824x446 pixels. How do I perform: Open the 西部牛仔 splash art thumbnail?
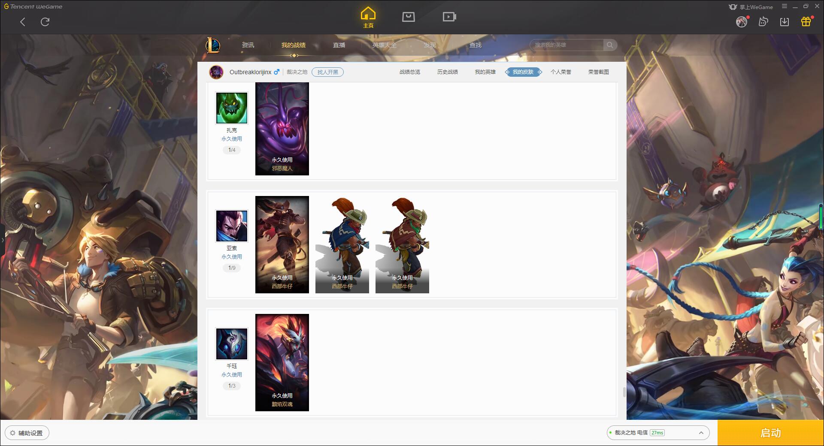pyautogui.click(x=282, y=244)
